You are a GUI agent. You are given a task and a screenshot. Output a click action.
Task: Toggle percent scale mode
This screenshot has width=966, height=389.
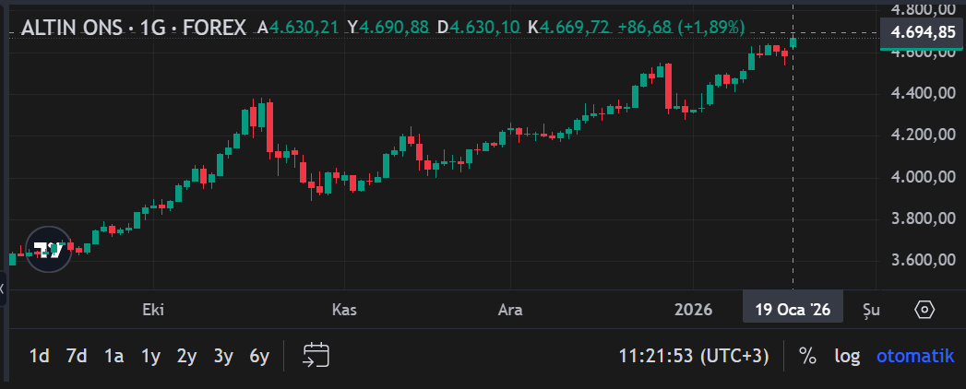pos(807,356)
